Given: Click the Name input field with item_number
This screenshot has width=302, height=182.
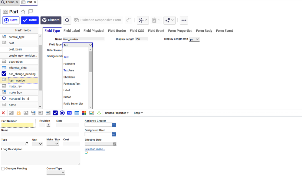Looking at the screenshot, I should pos(84,39).
